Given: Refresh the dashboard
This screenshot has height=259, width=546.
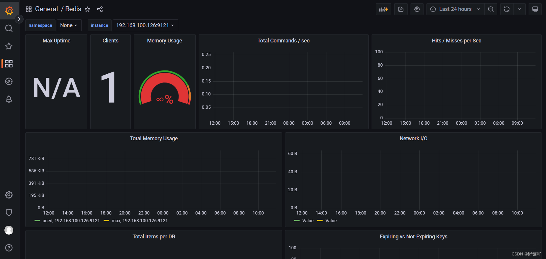Looking at the screenshot, I should (507, 9).
